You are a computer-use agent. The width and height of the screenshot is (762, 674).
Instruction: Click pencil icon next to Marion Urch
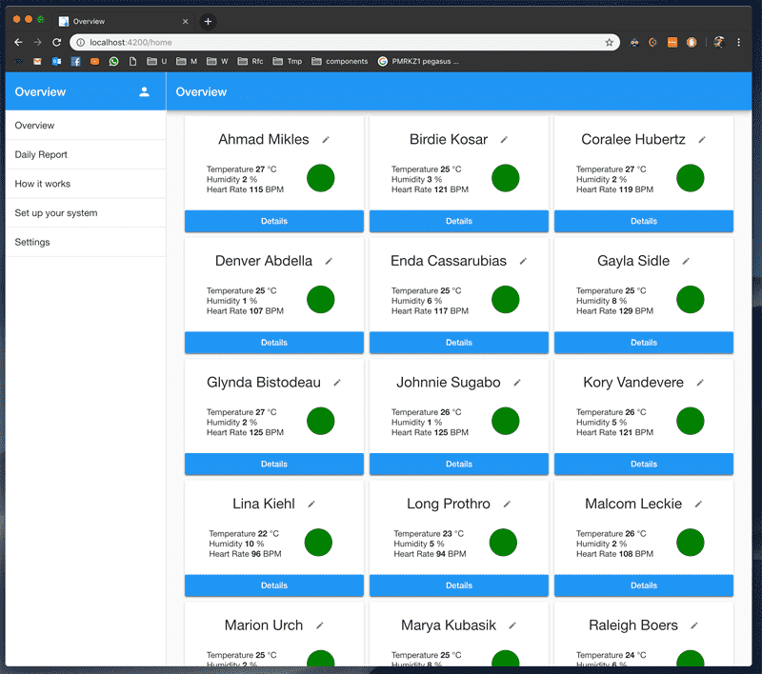pyautogui.click(x=319, y=625)
